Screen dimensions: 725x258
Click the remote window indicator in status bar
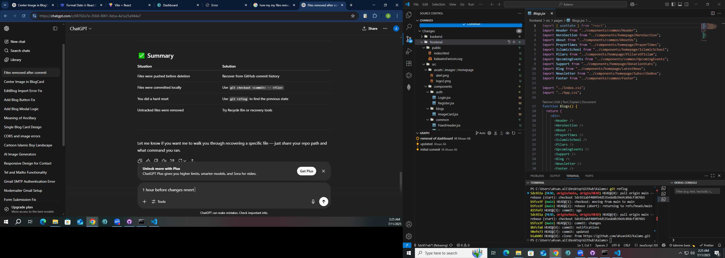pos(407,245)
